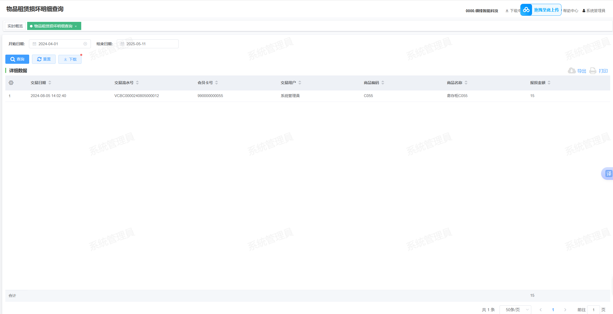Click the table column settings gear icon
Viewport: 613px width, 314px height.
(11, 83)
